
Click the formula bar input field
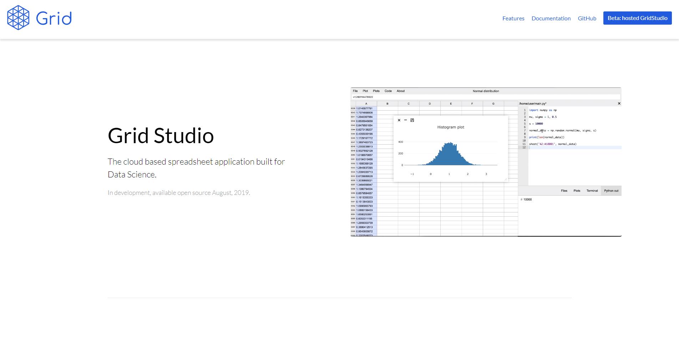(x=485, y=97)
